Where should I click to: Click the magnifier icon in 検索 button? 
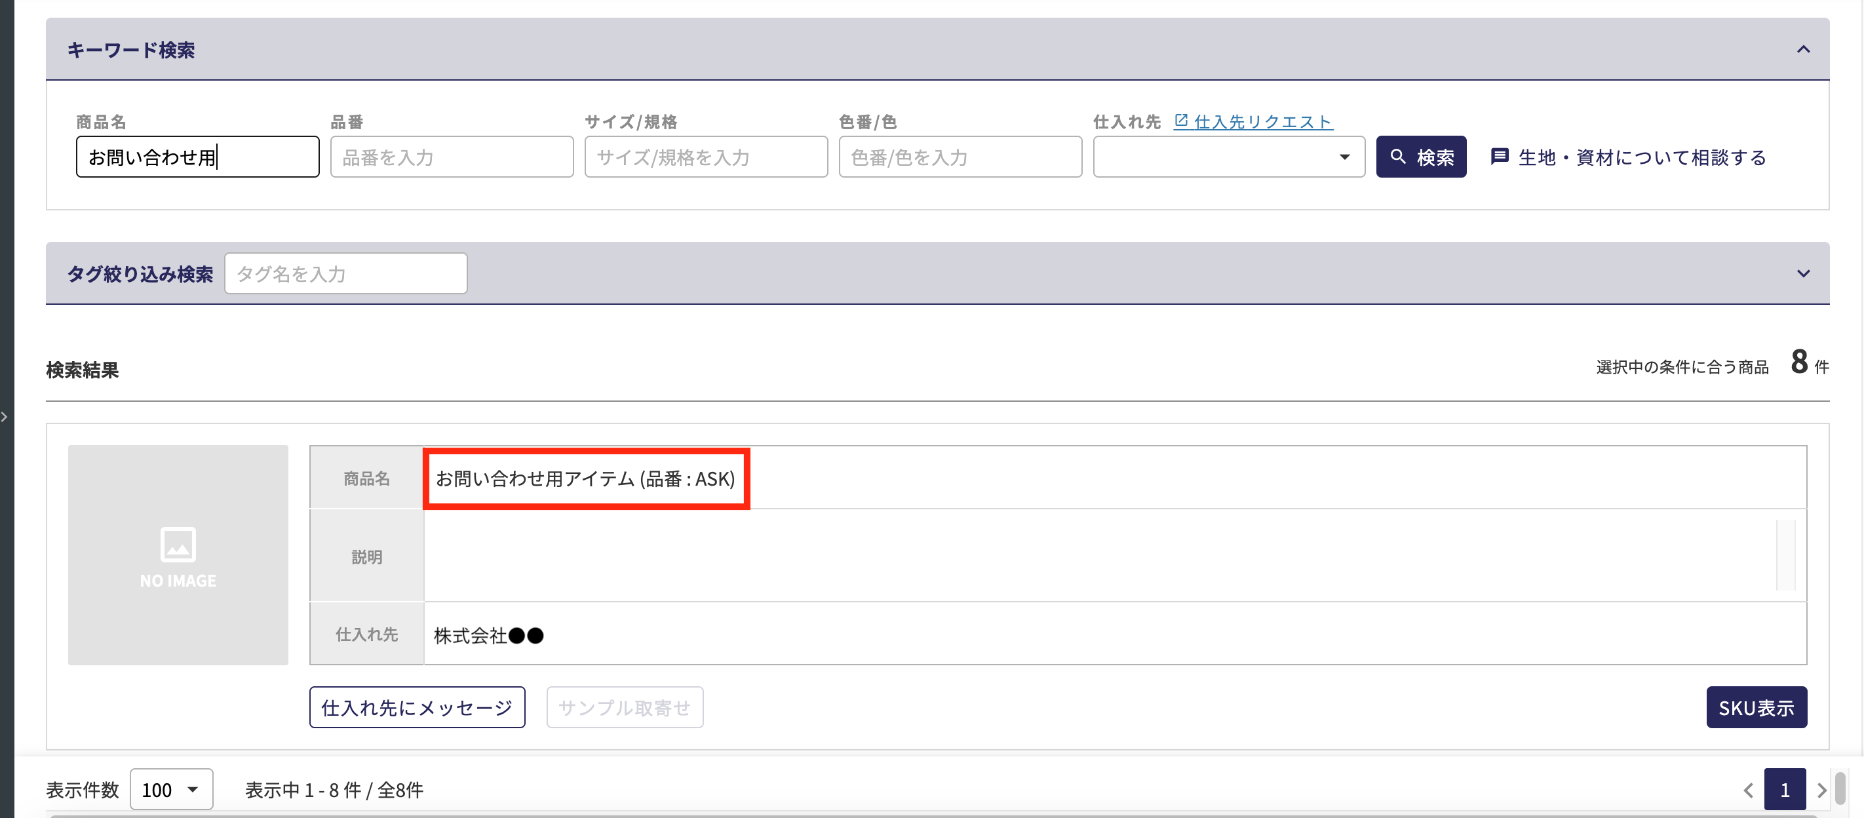pyautogui.click(x=1397, y=157)
